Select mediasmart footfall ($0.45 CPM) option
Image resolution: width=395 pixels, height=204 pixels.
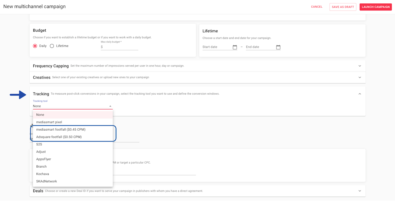pos(61,129)
